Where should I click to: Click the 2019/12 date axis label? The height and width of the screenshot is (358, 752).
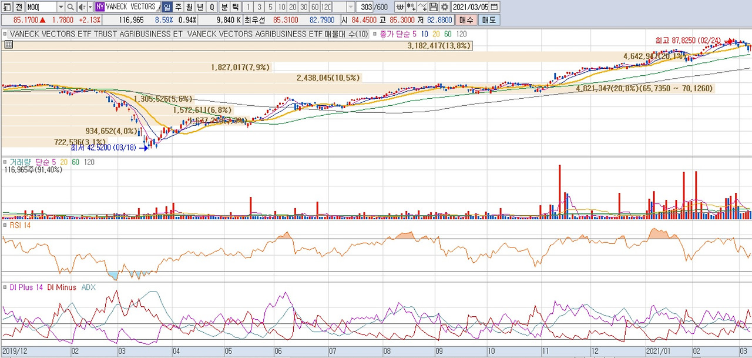pos(15,352)
